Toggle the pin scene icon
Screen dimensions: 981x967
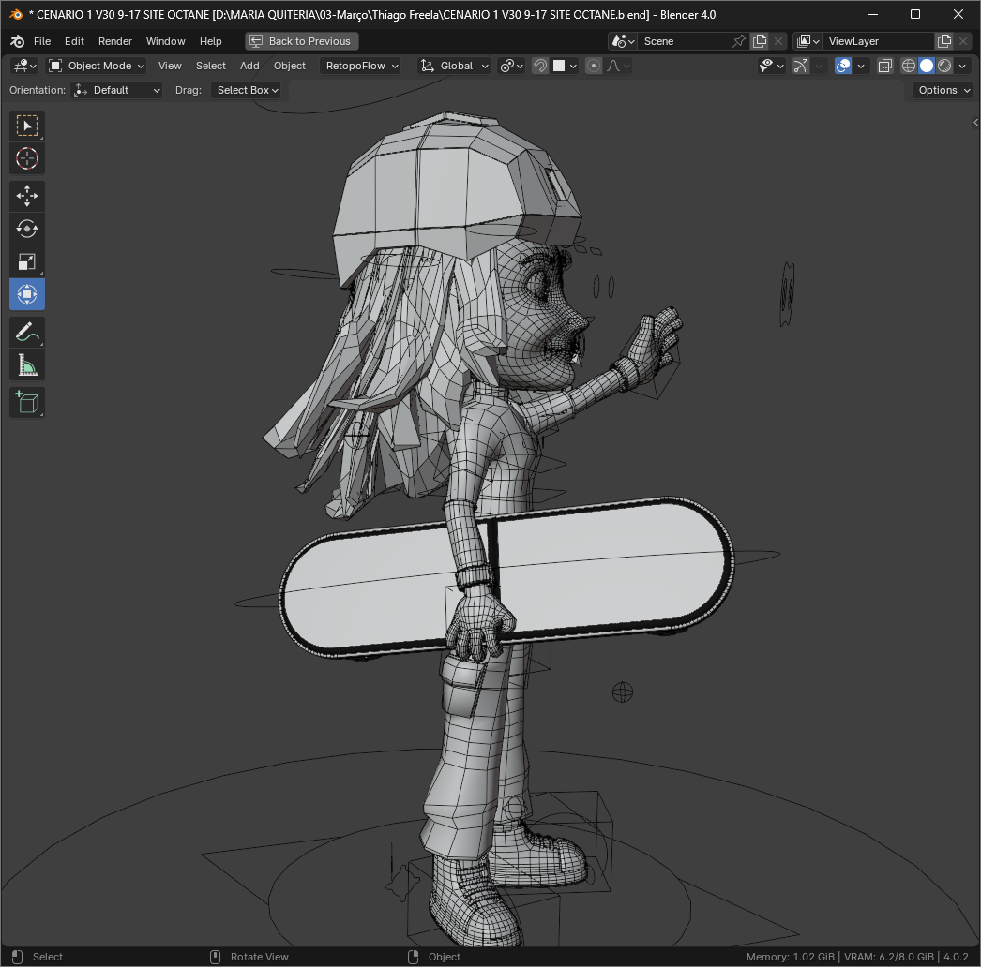[740, 41]
